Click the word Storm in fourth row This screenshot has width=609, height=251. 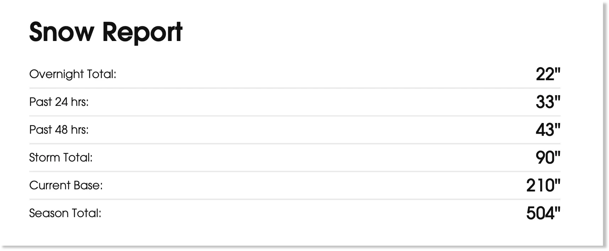pyautogui.click(x=46, y=158)
